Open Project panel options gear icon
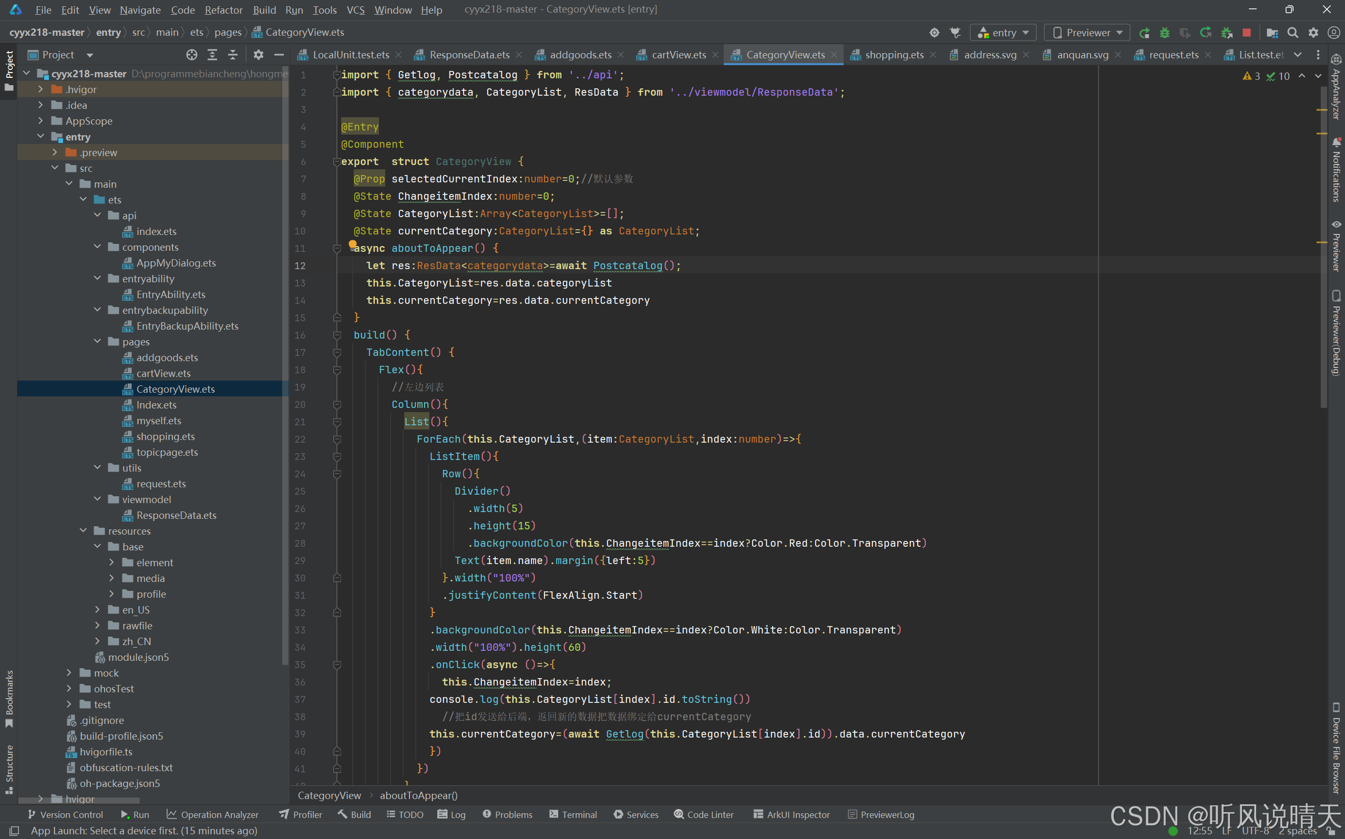 pos(259,54)
